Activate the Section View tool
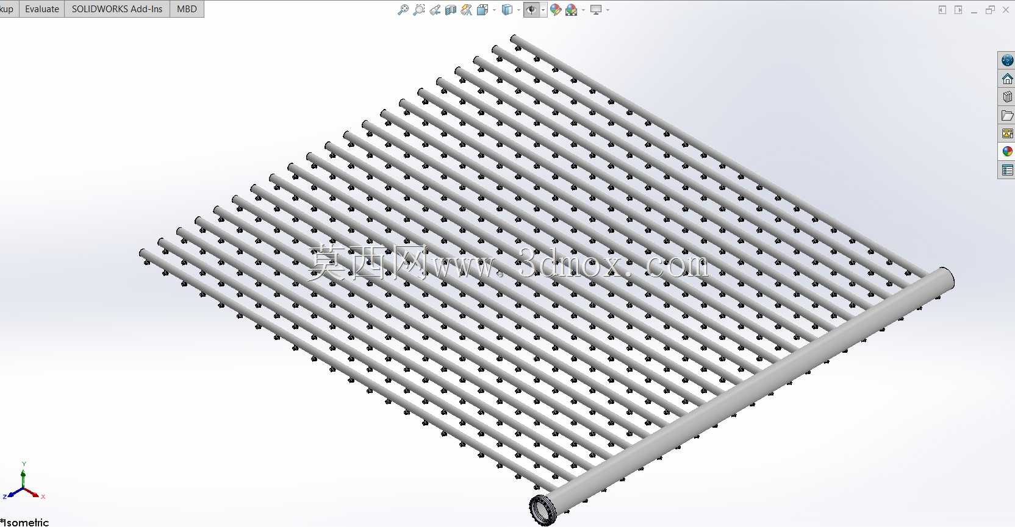Viewport: 1015px width, 527px height. [451, 10]
